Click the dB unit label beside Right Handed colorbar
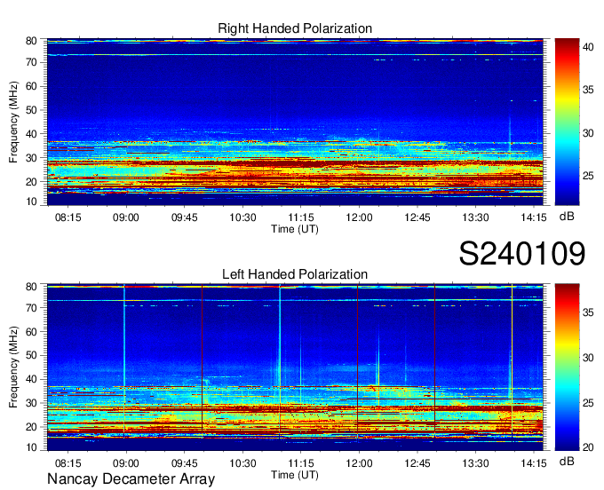604x490 pixels. coord(567,217)
